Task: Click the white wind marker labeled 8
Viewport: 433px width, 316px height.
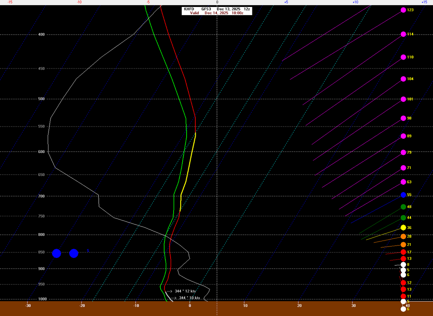Action: (x=403, y=264)
